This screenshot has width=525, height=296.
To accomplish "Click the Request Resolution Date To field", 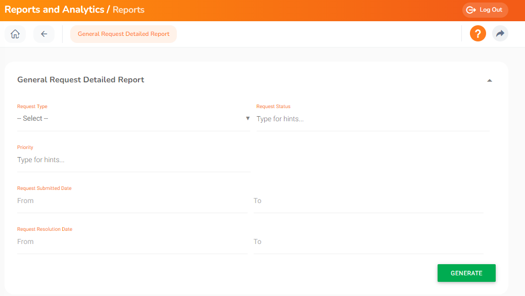I will point(368,242).
